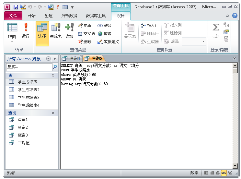Select query 查询2 in navigation pane
241x179 pixels.
(32, 127)
